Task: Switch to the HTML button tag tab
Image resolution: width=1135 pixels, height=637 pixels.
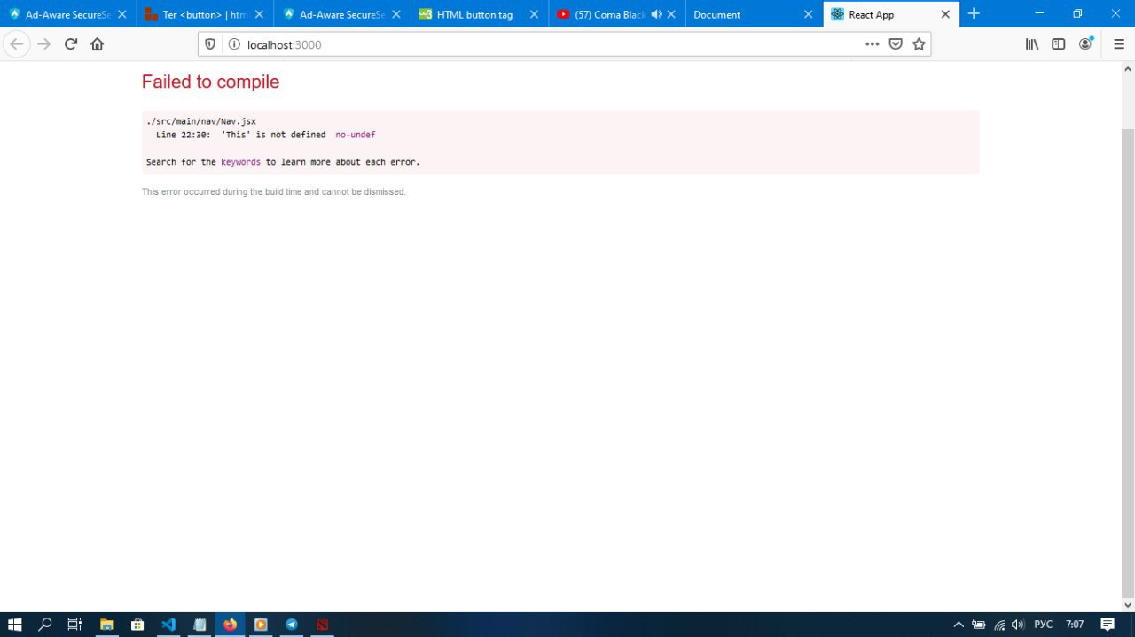Action: coord(474,14)
